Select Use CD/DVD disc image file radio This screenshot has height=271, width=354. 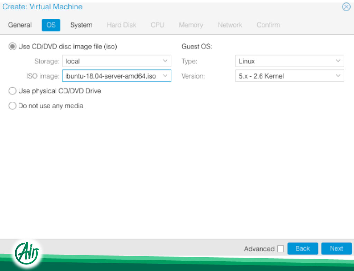pos(12,47)
